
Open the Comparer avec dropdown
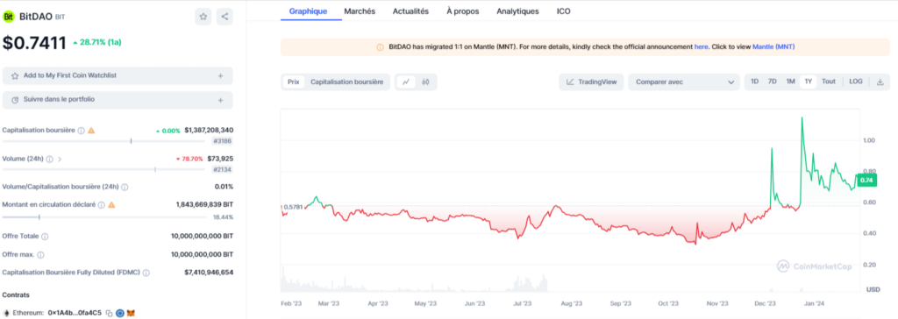click(x=684, y=82)
